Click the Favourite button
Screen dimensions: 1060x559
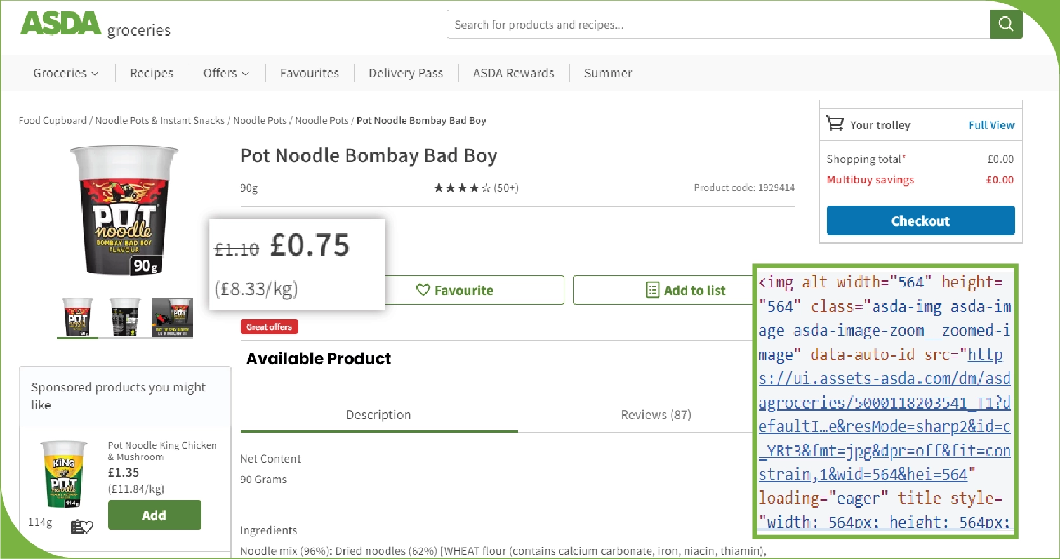(474, 290)
